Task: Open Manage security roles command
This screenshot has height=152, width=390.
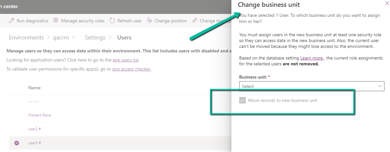Action: [79, 21]
